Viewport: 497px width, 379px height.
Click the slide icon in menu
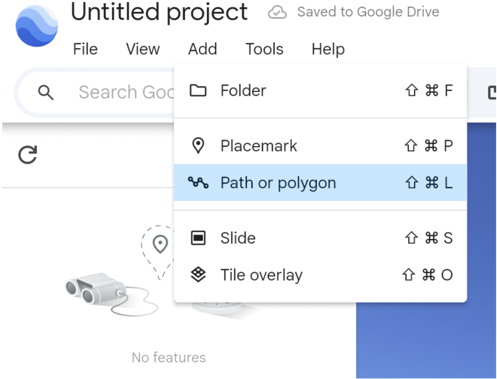point(198,238)
